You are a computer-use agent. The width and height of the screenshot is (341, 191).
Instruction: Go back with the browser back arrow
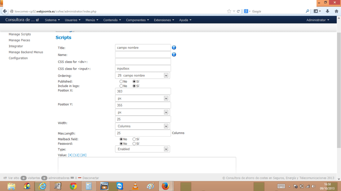tap(5, 11)
